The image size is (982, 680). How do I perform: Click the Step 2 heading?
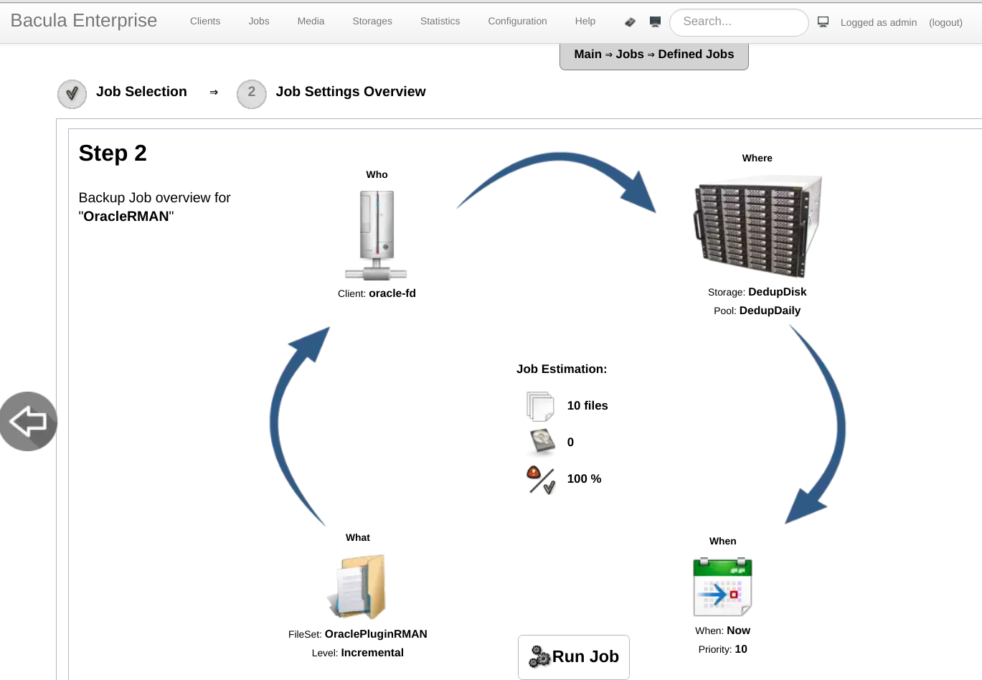tap(113, 154)
